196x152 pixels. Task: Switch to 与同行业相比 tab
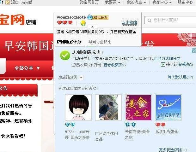click(x=100, y=42)
